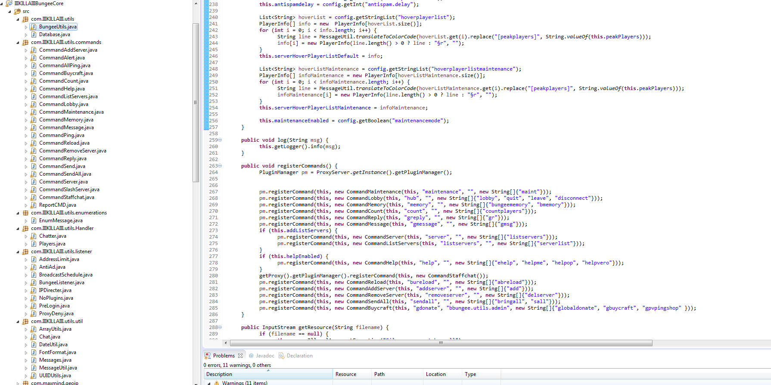The image size is (771, 385).
Task: Click the utils.Handler package icon
Action: pos(25,228)
